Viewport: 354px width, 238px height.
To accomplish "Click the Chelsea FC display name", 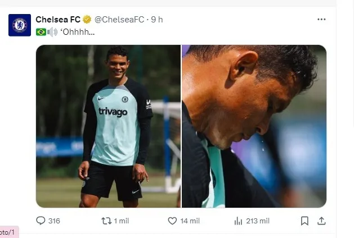I will point(58,19).
